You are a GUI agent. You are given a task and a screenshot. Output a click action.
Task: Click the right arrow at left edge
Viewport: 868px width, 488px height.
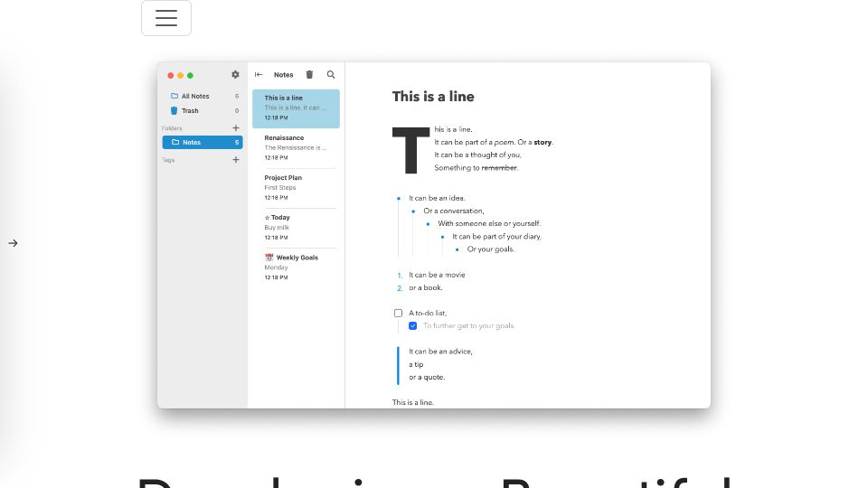pyautogui.click(x=13, y=243)
